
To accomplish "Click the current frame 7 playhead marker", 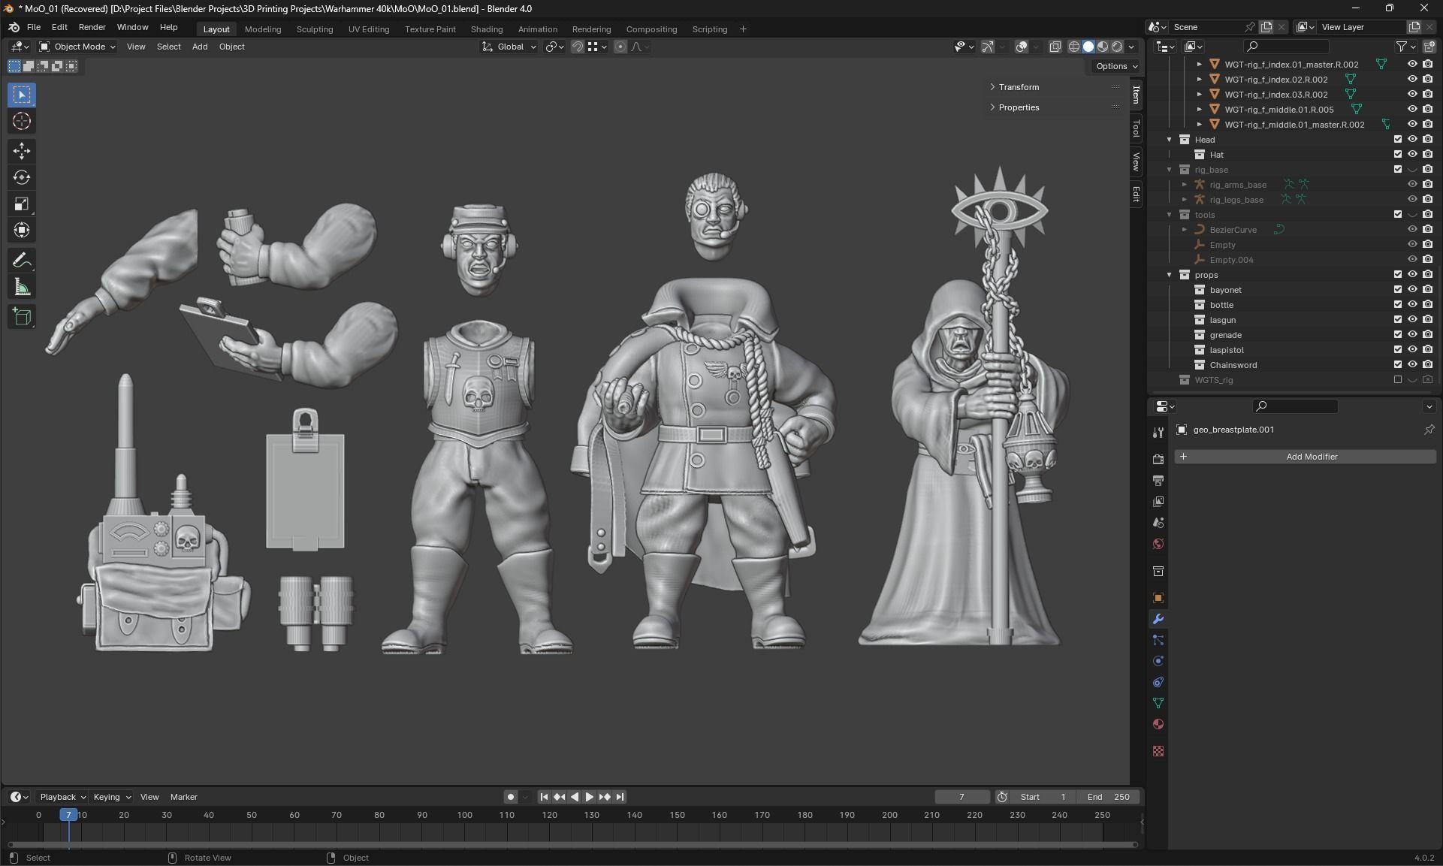I will coord(68,815).
